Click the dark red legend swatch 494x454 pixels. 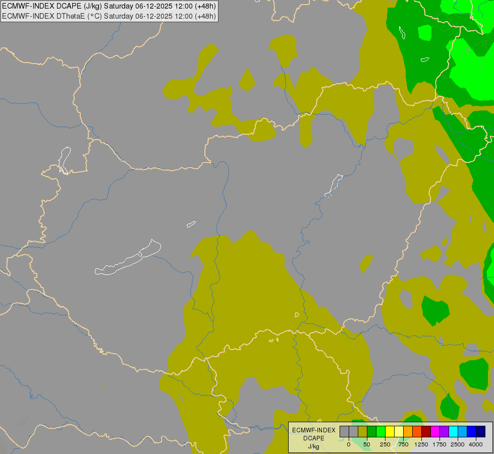point(426,431)
